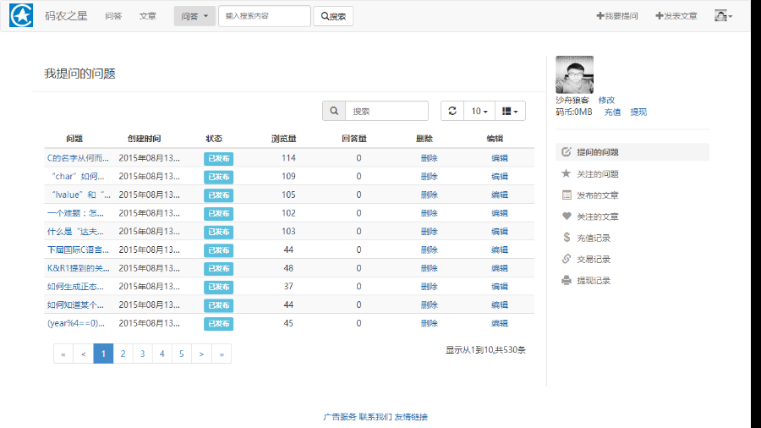Click the table search input field
This screenshot has width=761, height=428.
[x=386, y=111]
